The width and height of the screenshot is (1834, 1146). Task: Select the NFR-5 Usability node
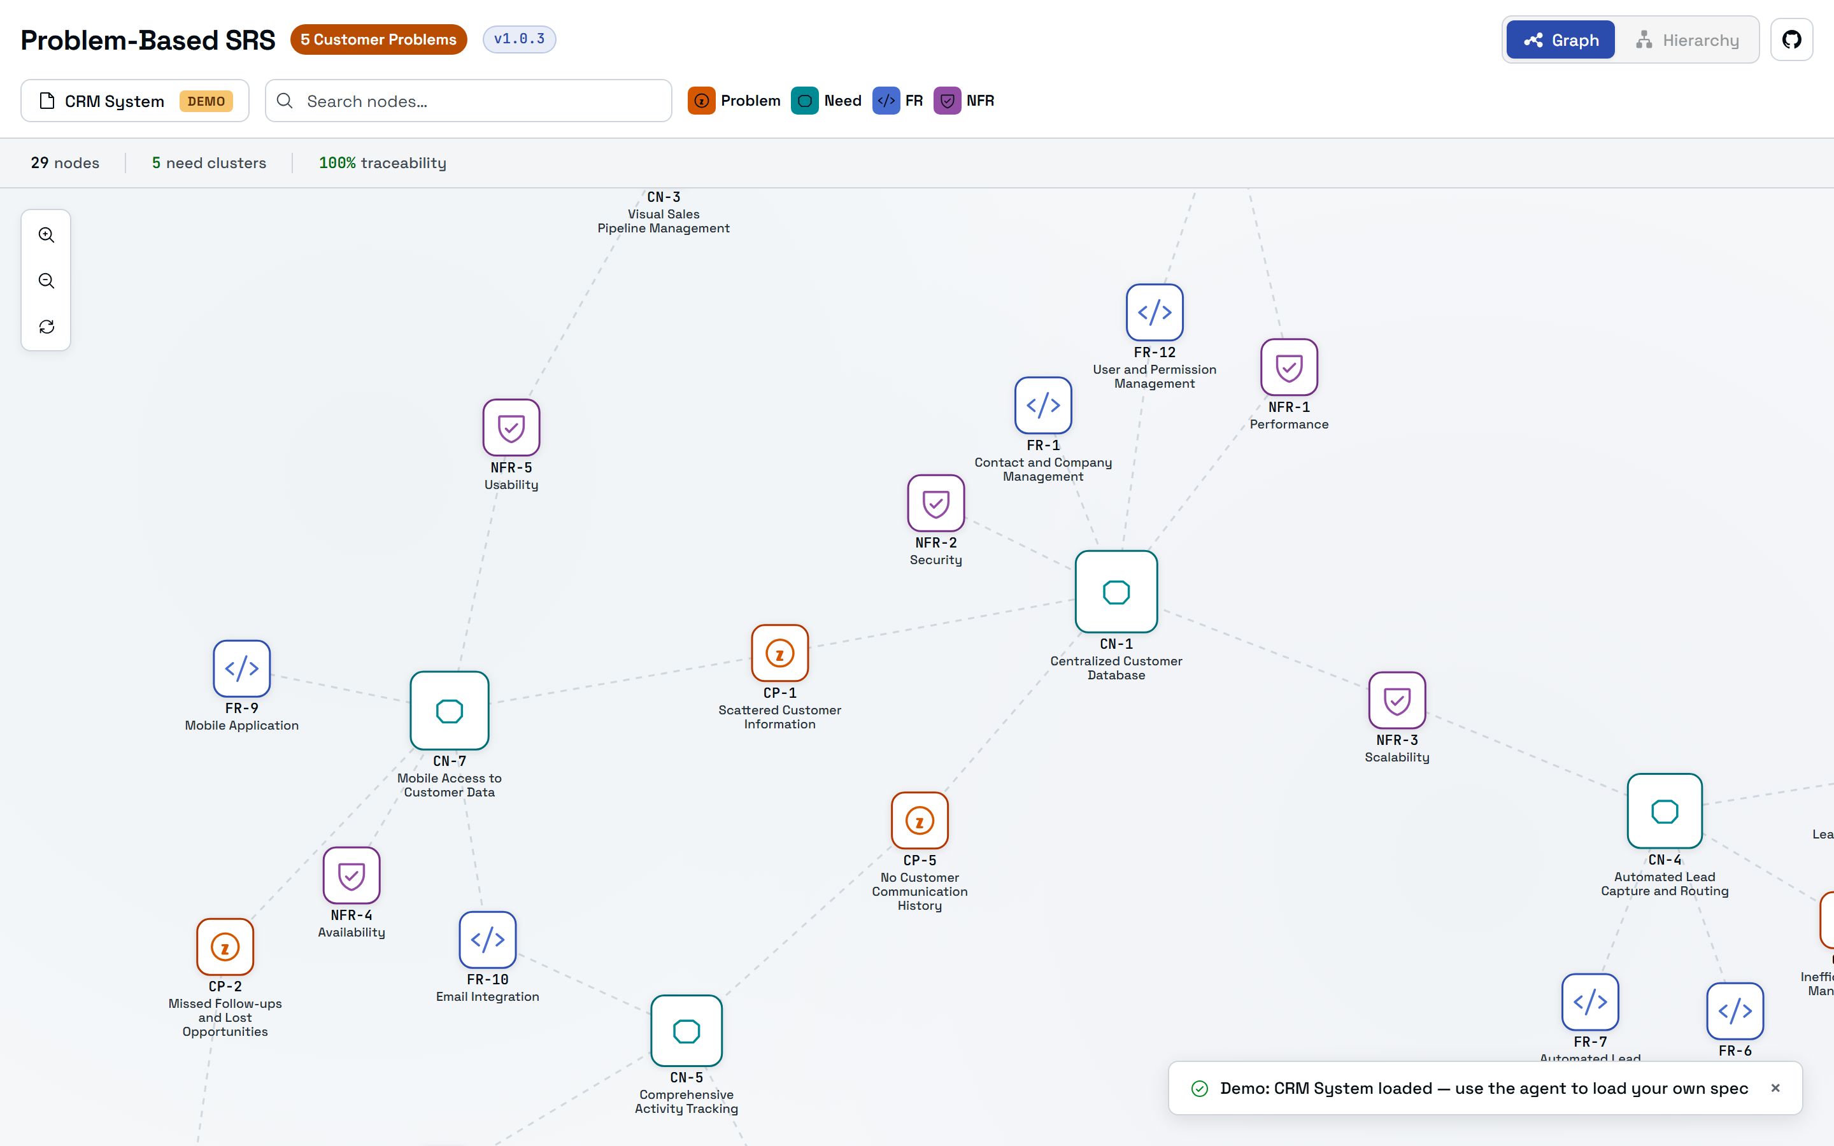point(511,427)
